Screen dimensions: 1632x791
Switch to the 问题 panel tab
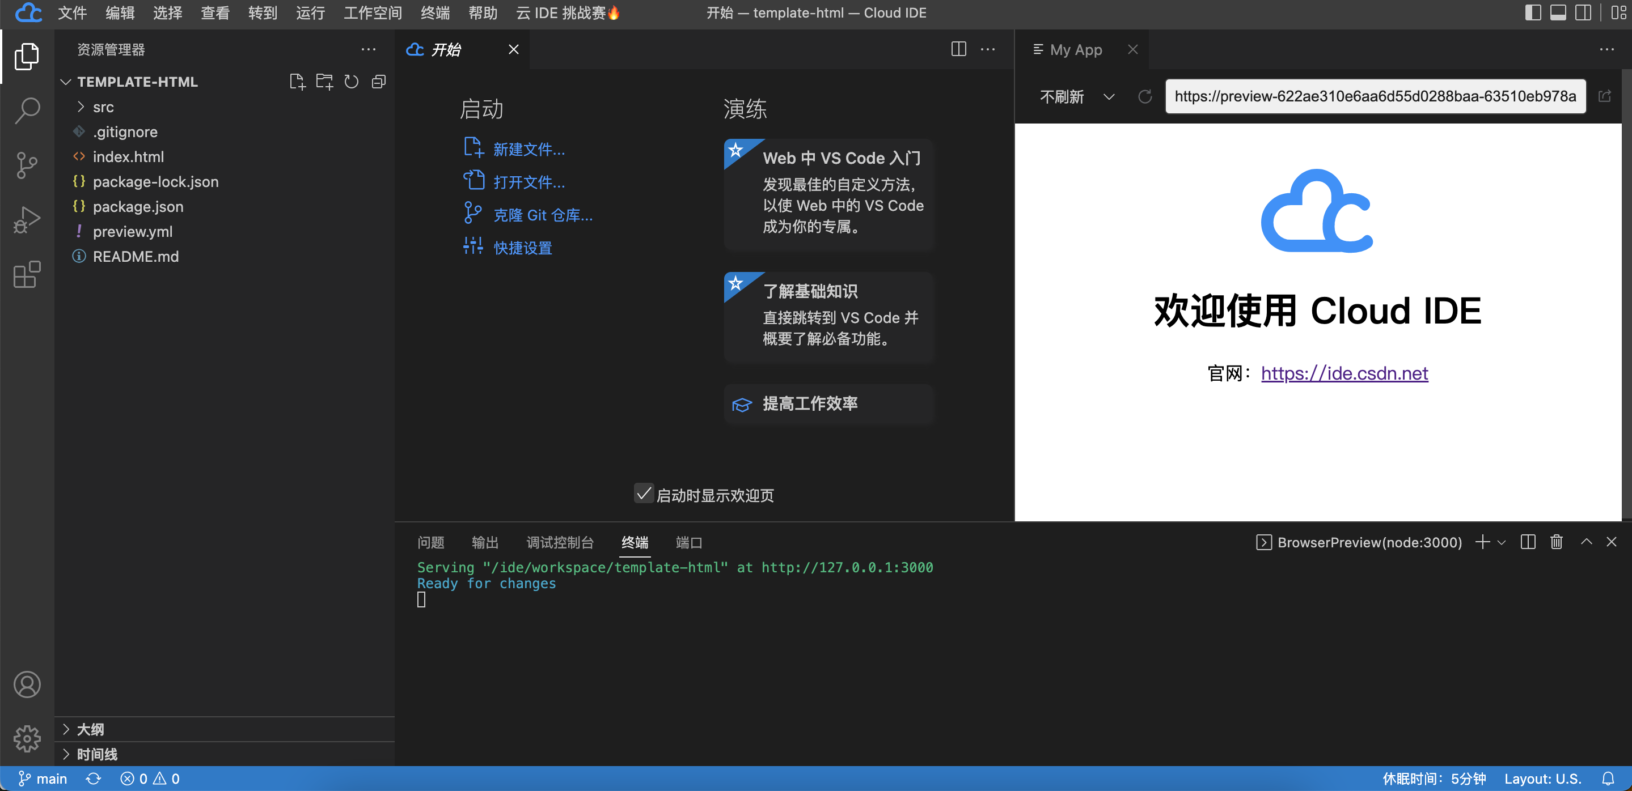(x=431, y=542)
